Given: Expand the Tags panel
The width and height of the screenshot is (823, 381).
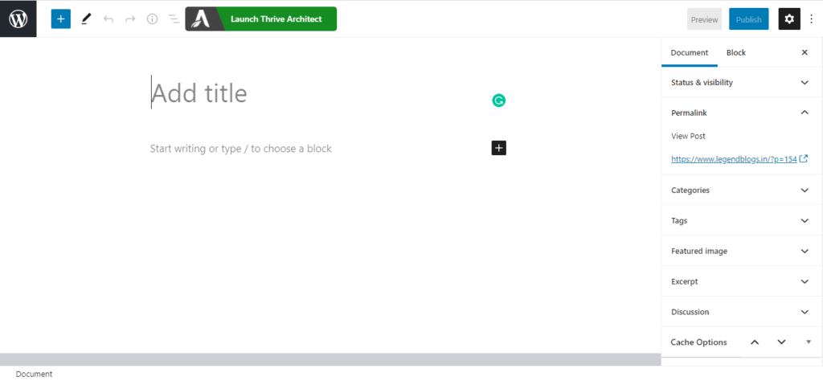Looking at the screenshot, I should [x=740, y=220].
